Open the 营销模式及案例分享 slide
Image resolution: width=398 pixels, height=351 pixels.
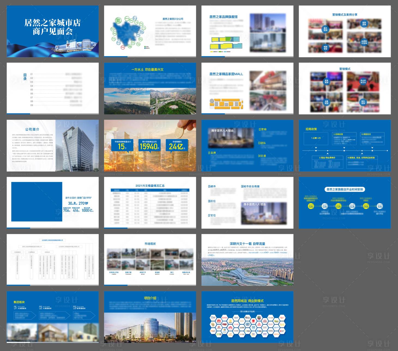345,31
